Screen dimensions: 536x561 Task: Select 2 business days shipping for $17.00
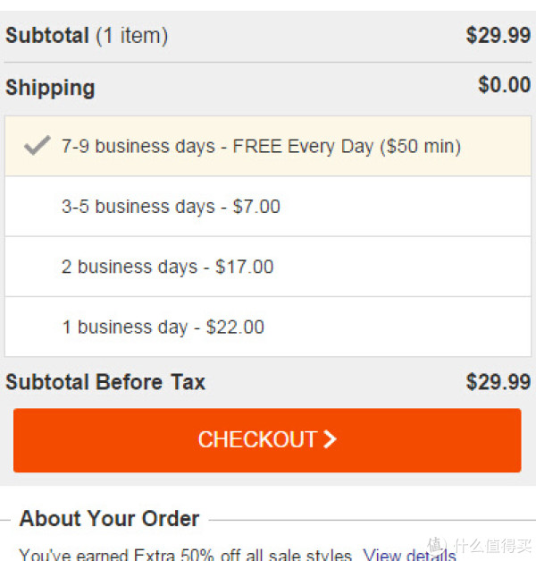coord(268,267)
